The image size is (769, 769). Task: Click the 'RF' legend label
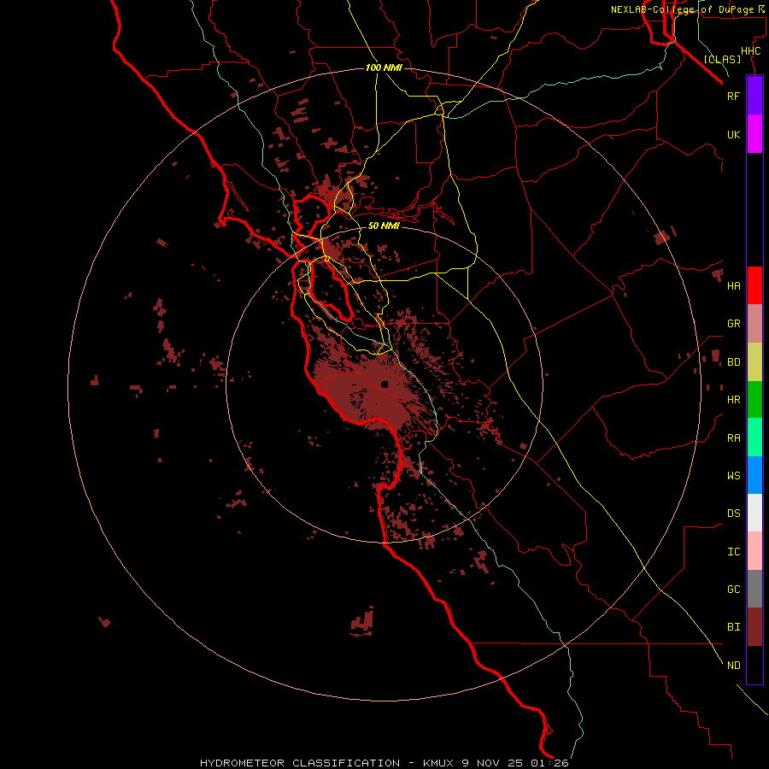point(734,96)
